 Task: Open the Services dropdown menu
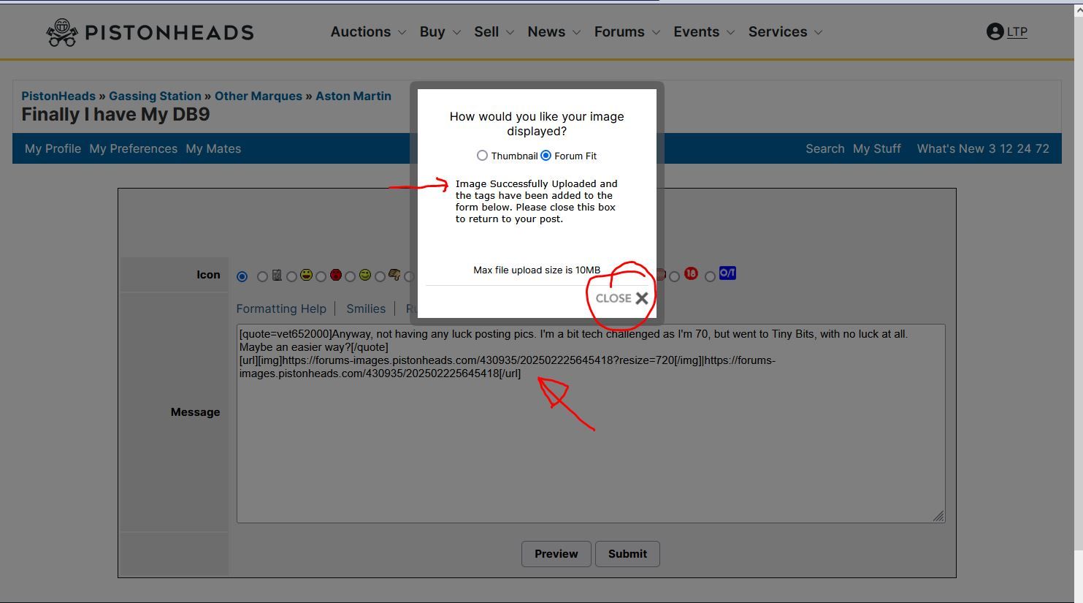click(785, 32)
